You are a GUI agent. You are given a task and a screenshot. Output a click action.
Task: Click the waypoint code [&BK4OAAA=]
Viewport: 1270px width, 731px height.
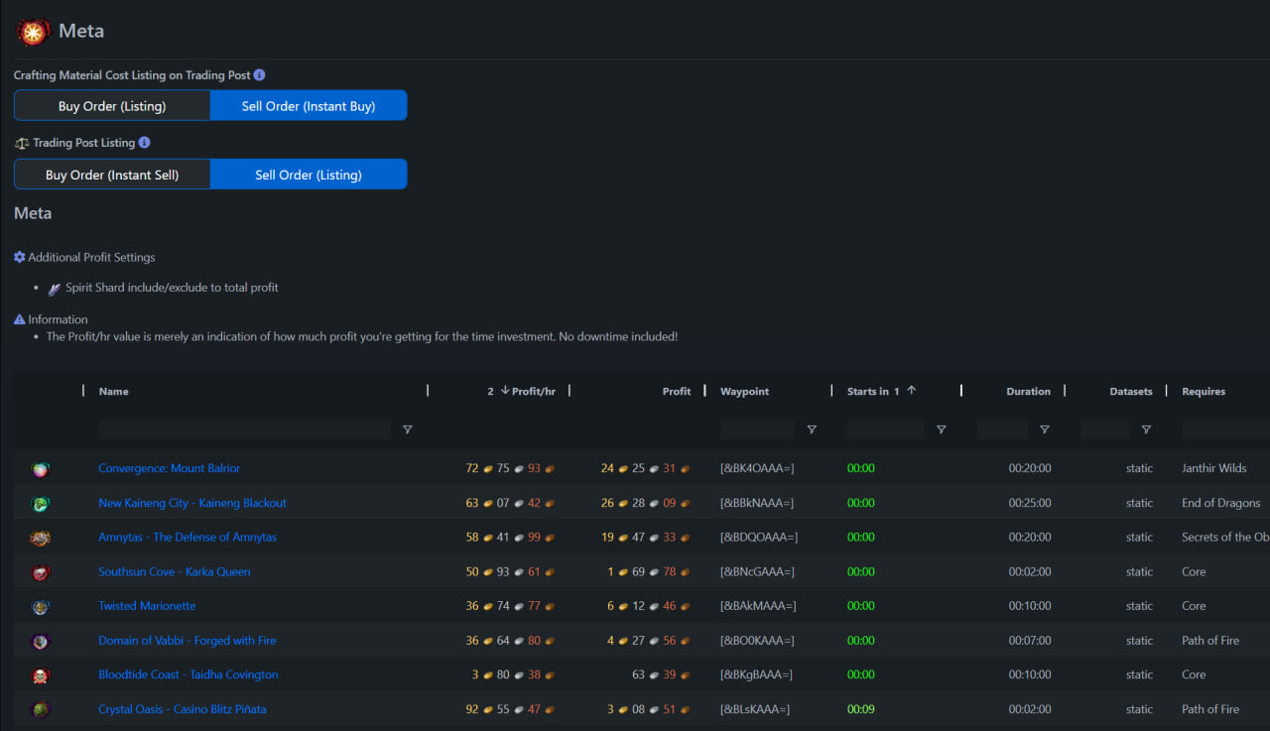pos(757,468)
